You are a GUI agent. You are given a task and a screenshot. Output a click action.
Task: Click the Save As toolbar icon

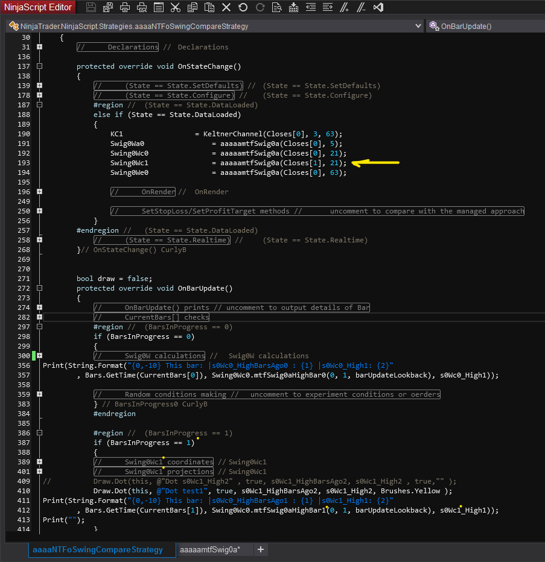(x=108, y=8)
